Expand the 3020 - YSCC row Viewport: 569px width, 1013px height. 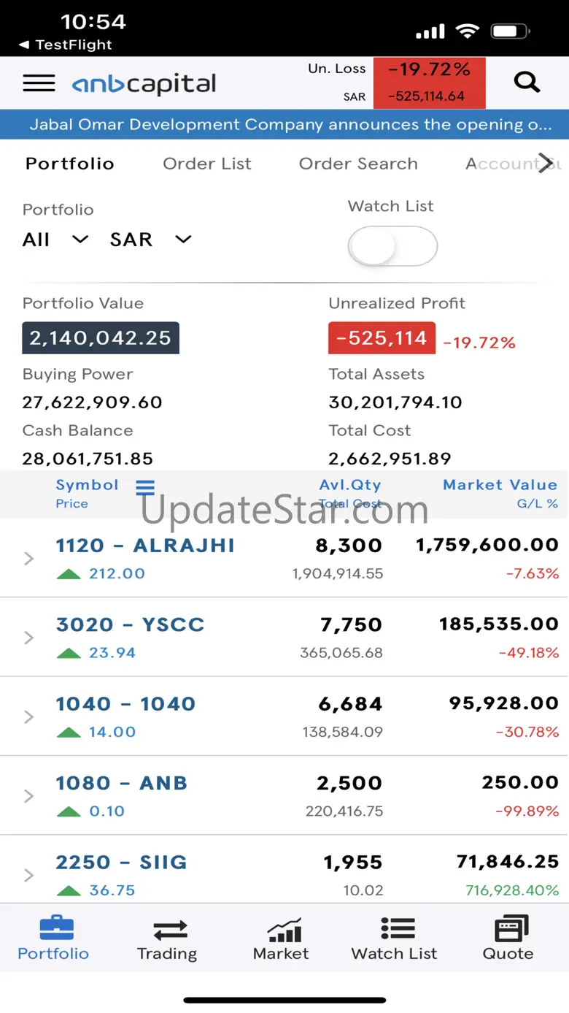29,638
